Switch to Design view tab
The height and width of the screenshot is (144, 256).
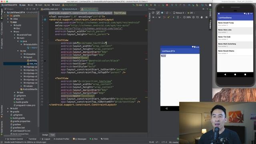pyautogui.click(x=45, y=135)
